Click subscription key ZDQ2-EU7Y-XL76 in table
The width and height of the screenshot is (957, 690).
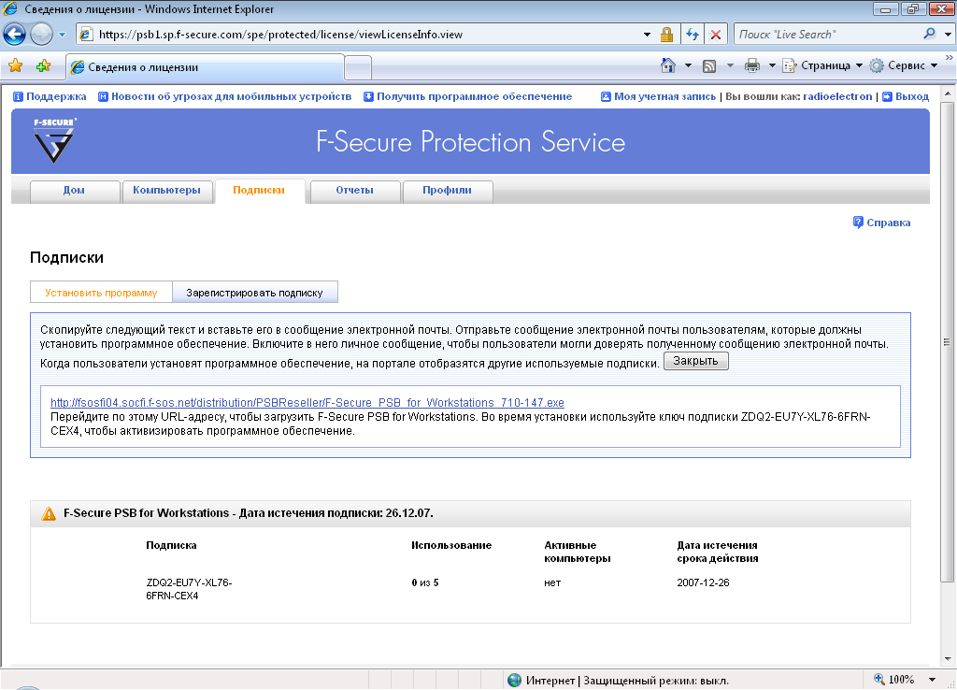(189, 589)
